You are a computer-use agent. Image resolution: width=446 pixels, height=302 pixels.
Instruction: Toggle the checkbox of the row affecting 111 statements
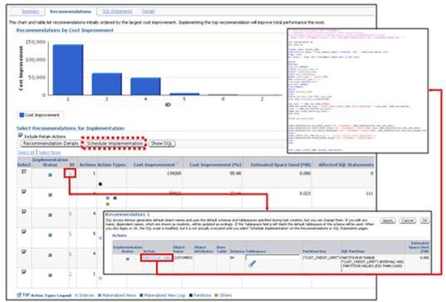[x=24, y=192]
